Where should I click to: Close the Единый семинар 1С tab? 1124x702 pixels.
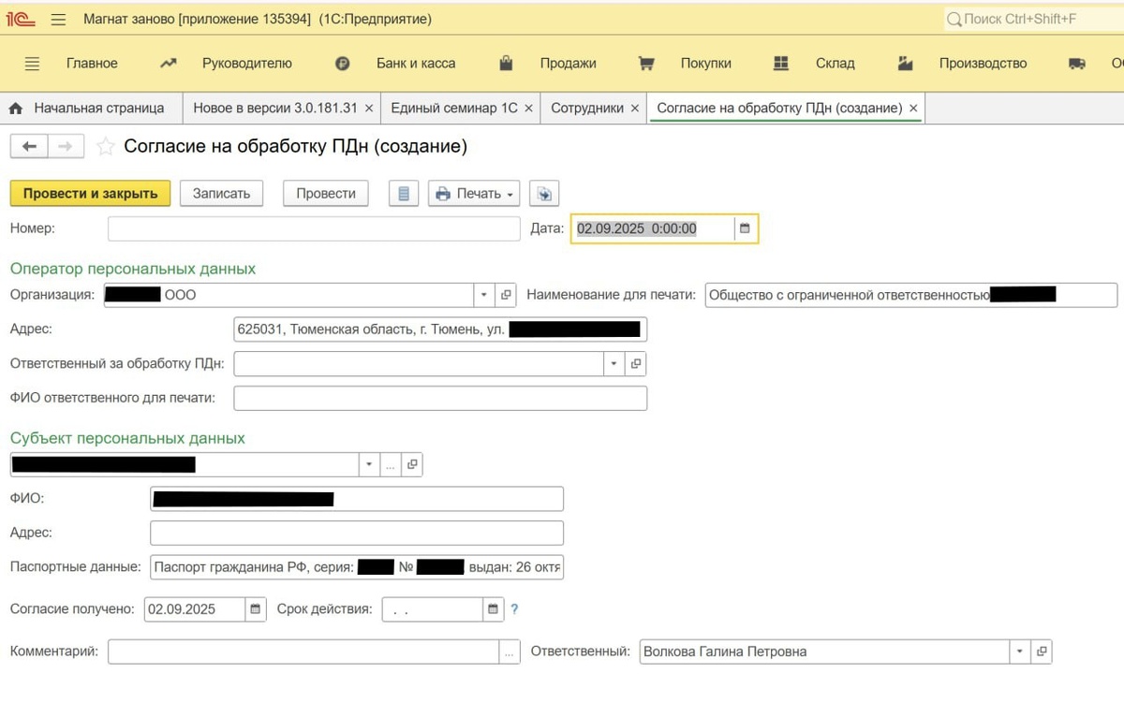[528, 109]
